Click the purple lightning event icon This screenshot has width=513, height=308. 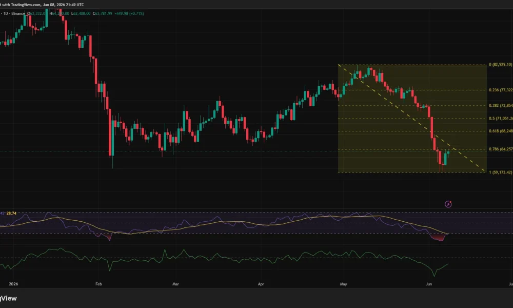448,204
